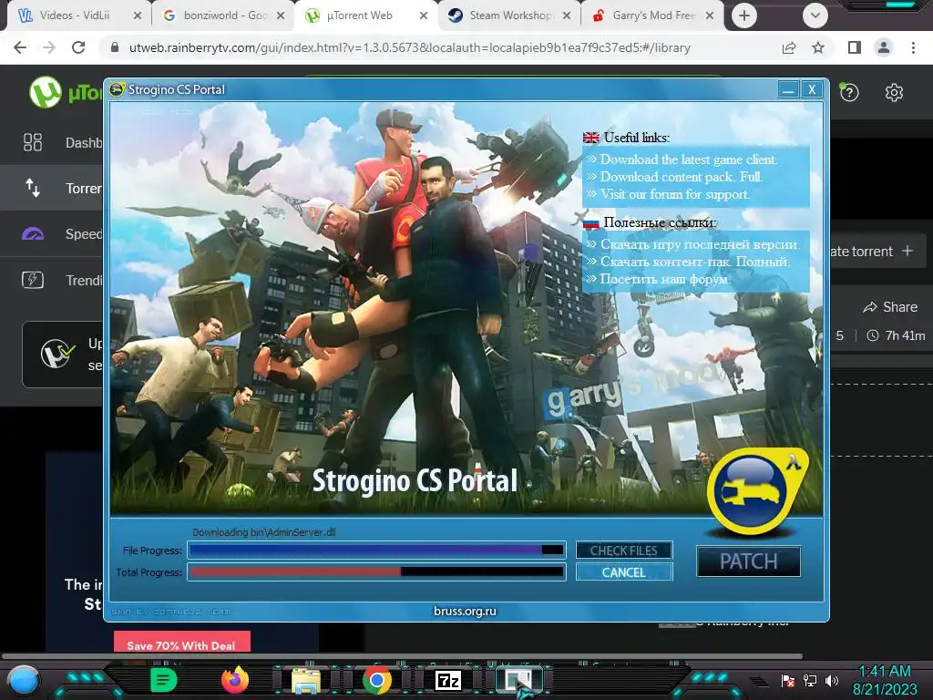
Task: Click the horizontal scrollbar above the taskbar
Action: [x=402, y=656]
